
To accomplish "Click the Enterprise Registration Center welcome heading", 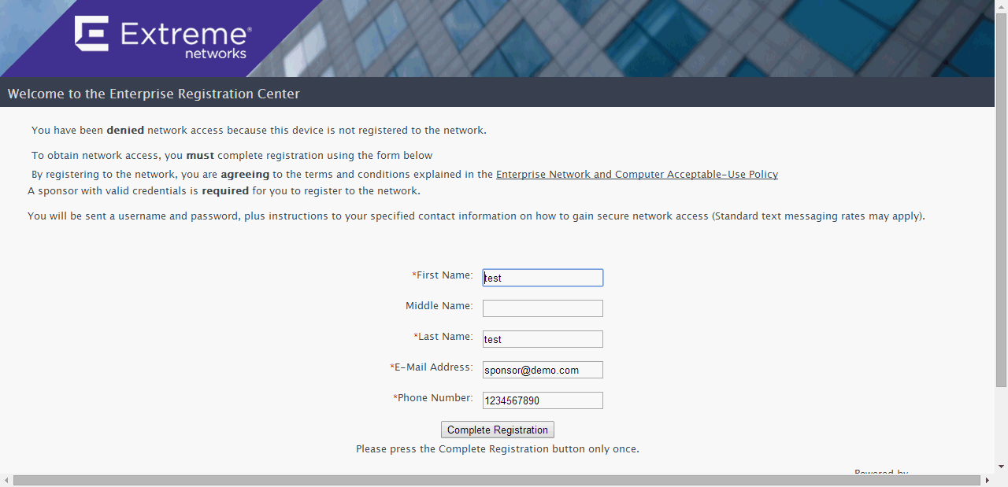I will click(154, 94).
